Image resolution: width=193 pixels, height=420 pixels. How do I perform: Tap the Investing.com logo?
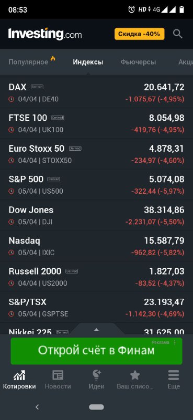pyautogui.click(x=45, y=34)
